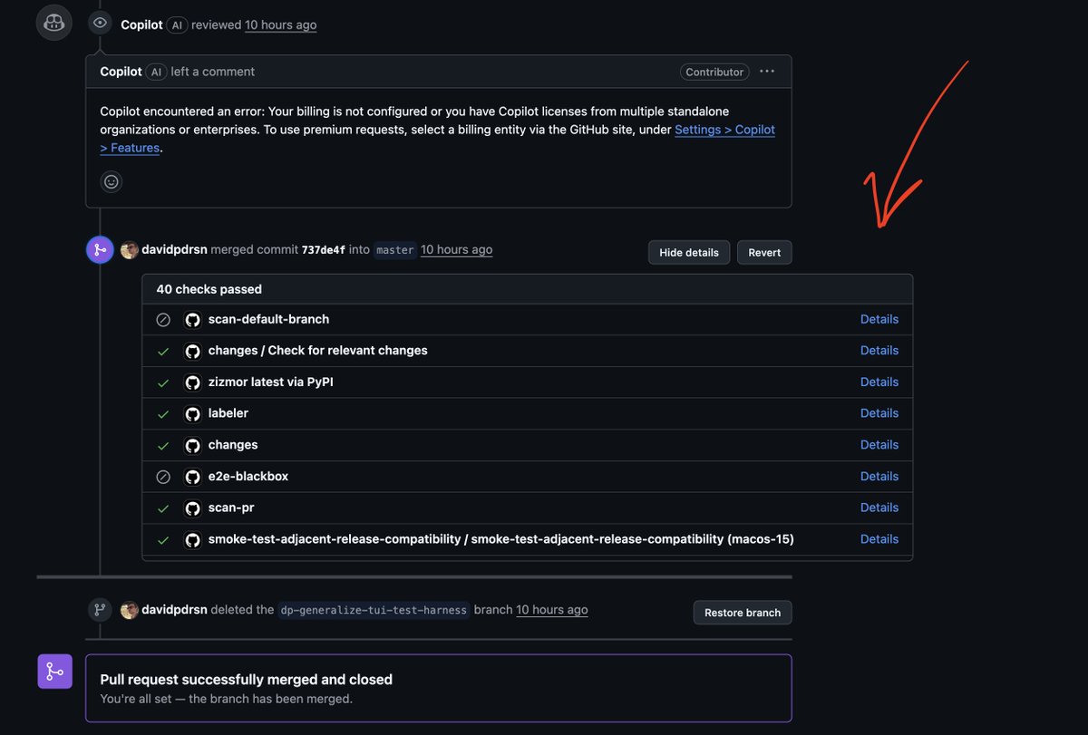
Task: Open davidpdrsn username on merged commit line
Action: click(174, 249)
